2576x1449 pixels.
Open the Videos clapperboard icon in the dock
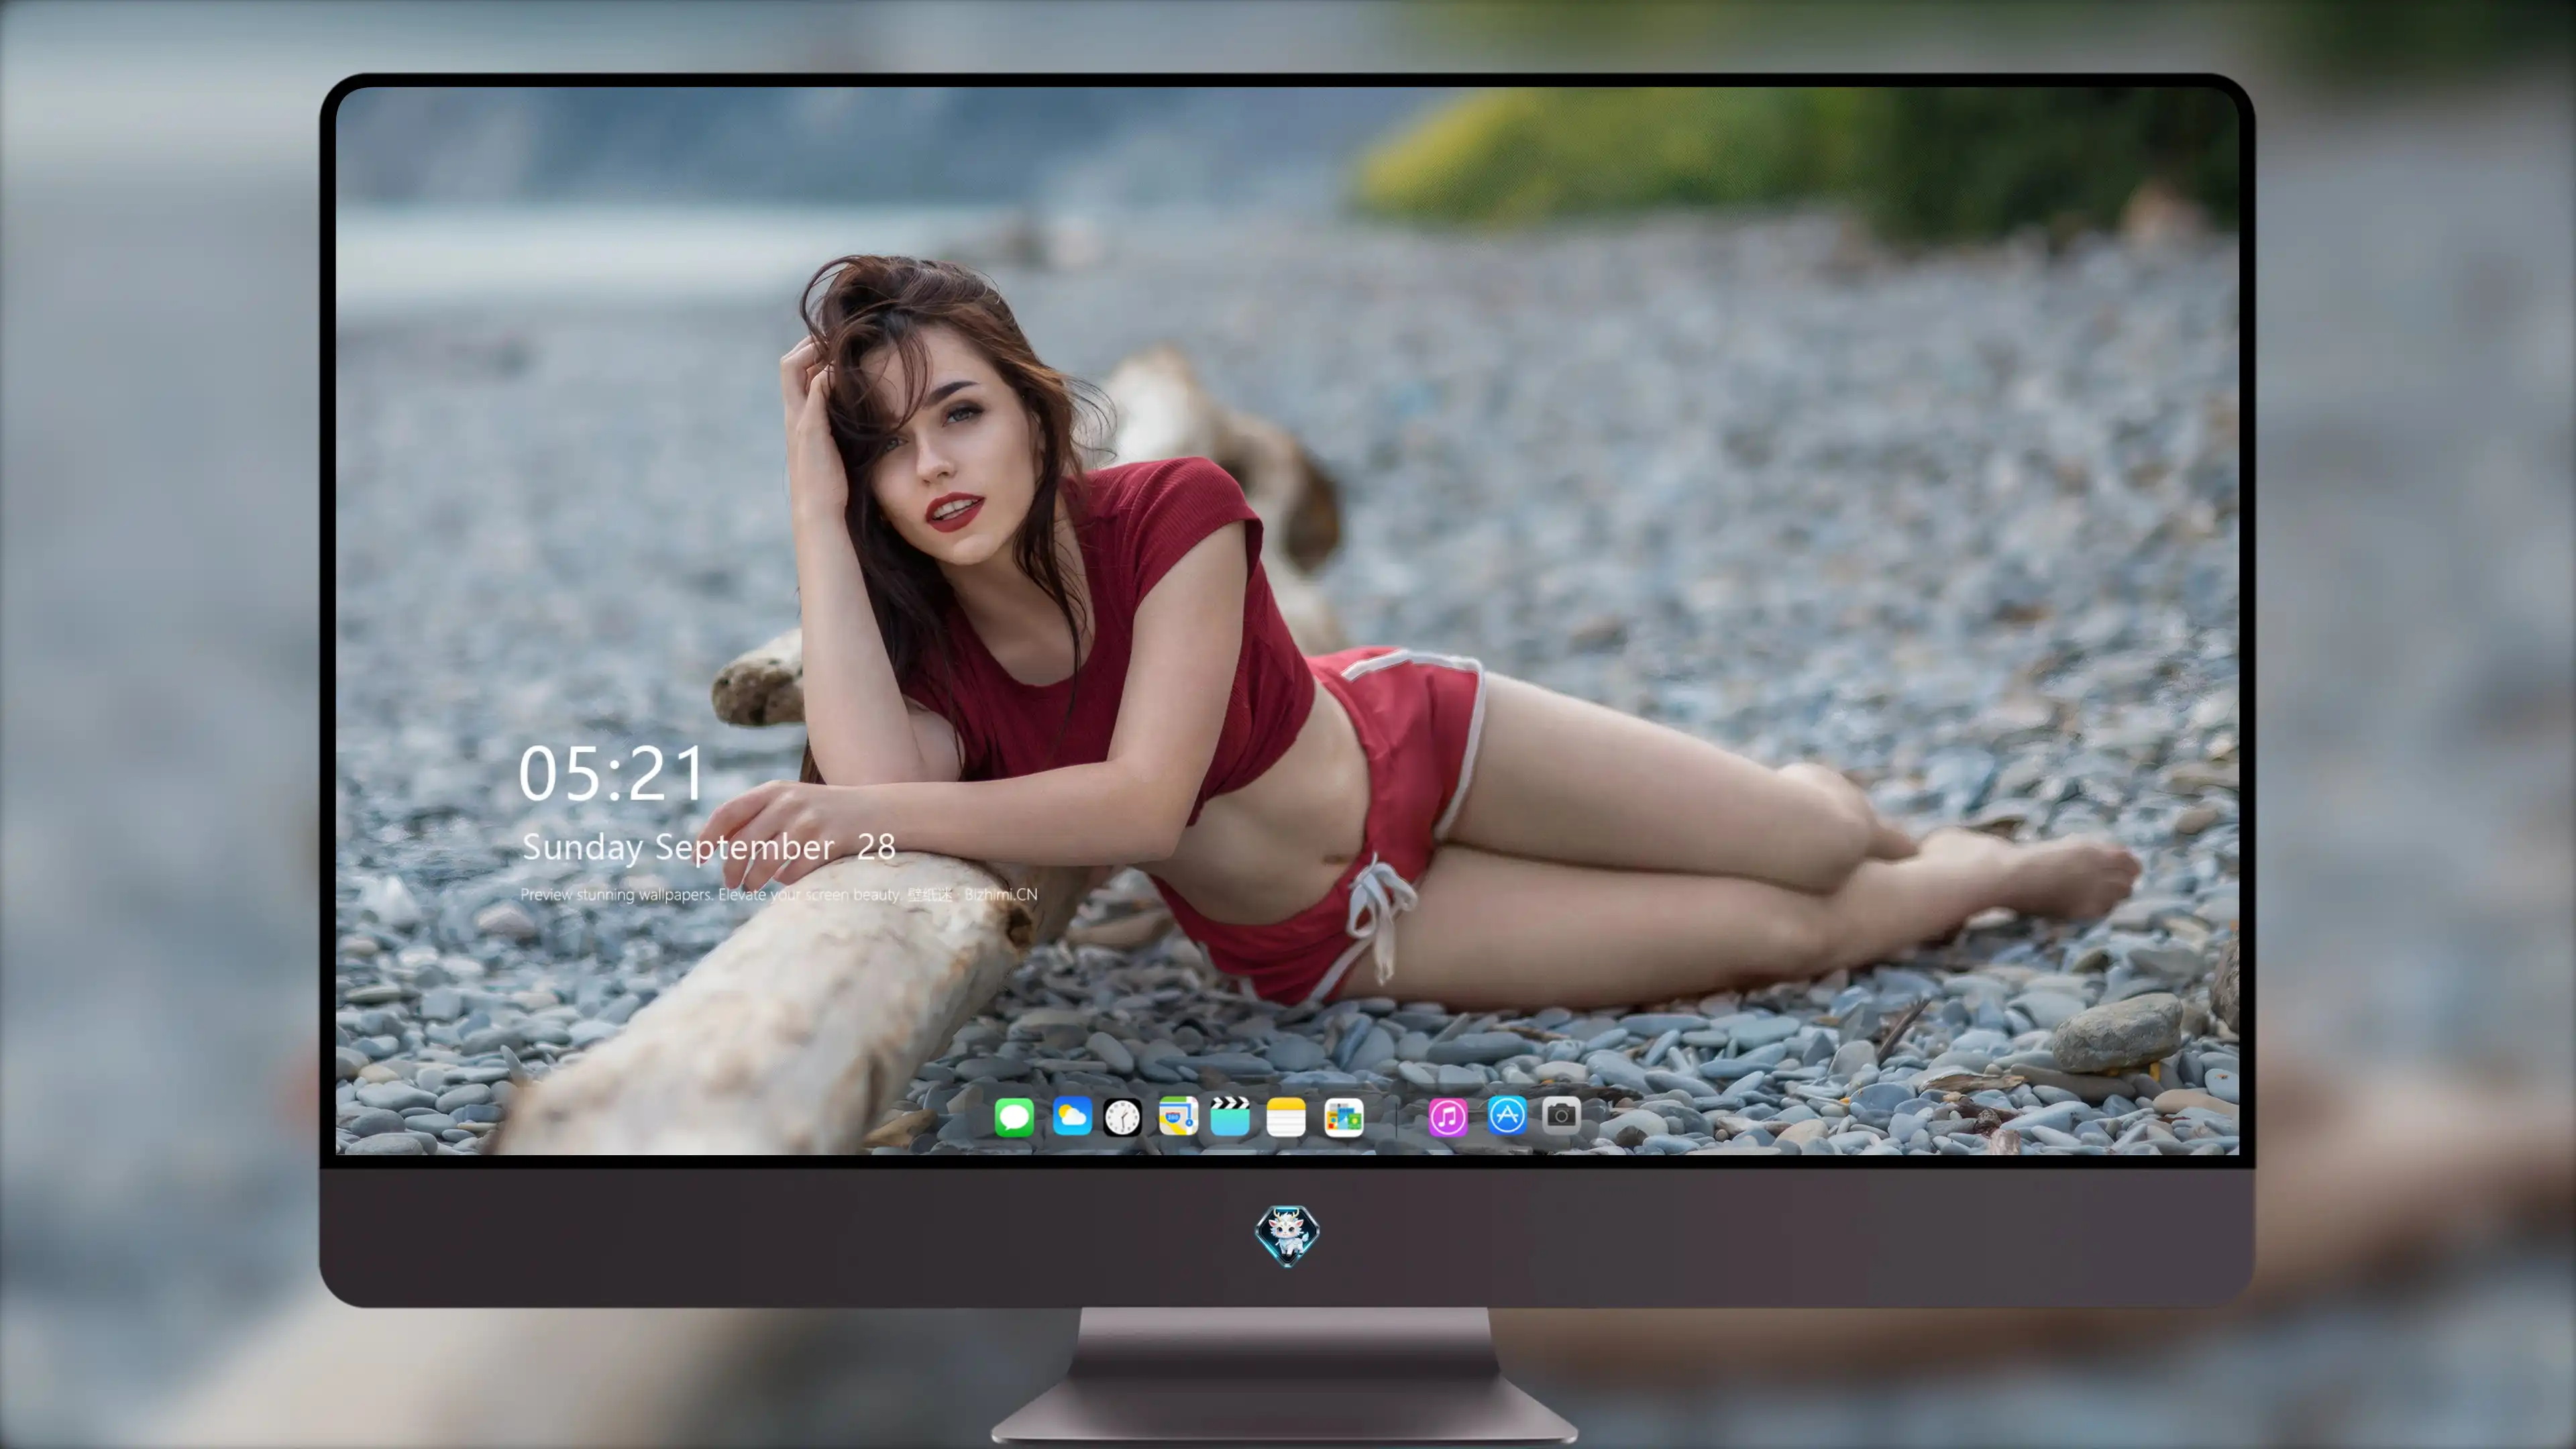tap(1230, 1116)
